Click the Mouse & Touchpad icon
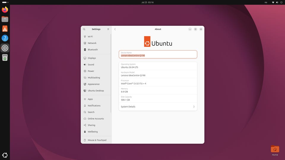Screen dimensions: 285x160 85,140
